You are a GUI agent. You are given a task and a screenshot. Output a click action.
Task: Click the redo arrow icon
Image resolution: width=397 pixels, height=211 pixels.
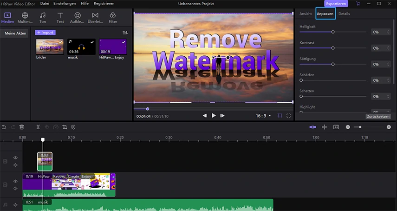click(13, 127)
